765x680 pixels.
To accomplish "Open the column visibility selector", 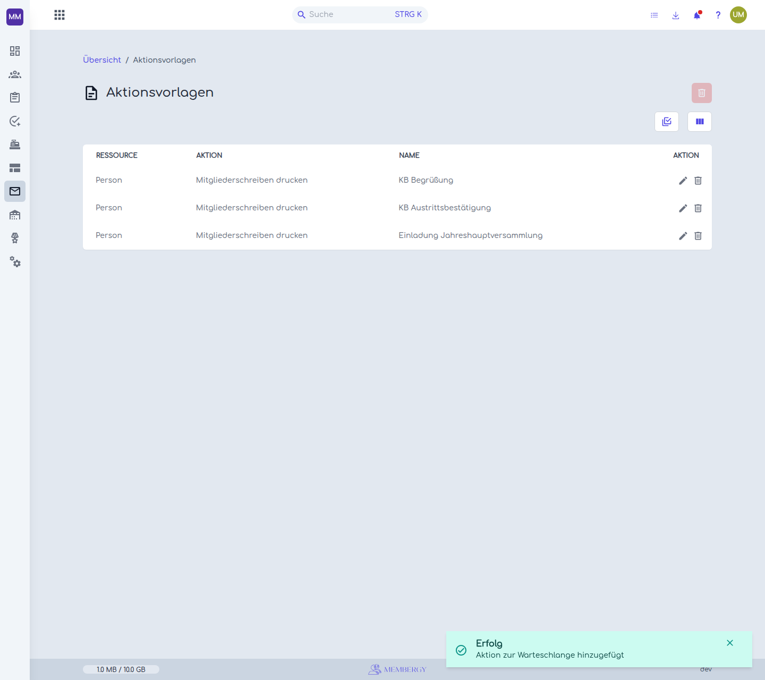I will click(700, 122).
